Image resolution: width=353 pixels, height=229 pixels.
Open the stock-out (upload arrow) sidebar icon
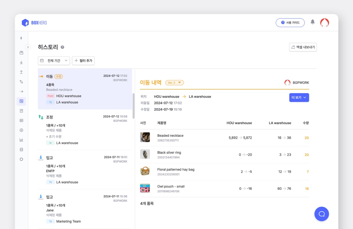coord(21,72)
